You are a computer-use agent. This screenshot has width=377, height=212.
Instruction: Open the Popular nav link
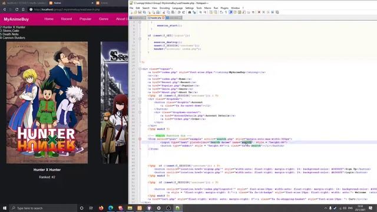coord(85,19)
